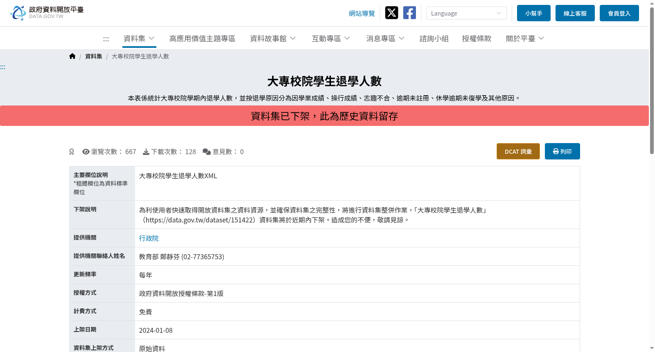Click the 資料集 breadcrumb link

(x=94, y=56)
